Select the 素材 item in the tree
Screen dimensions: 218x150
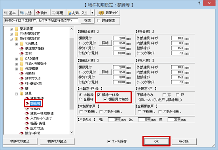28,54
